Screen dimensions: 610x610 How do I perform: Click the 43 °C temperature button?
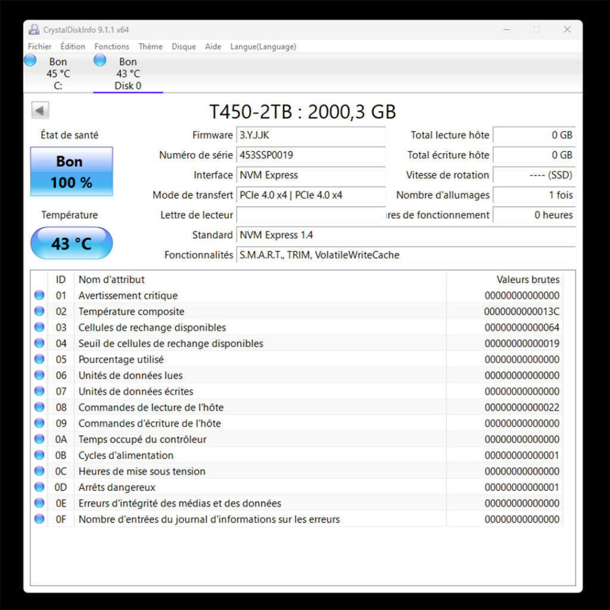click(x=71, y=243)
